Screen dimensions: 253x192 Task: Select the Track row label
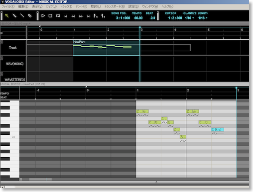[x=13, y=48]
